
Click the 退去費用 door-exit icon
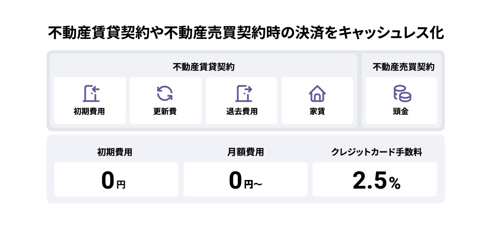(x=244, y=94)
